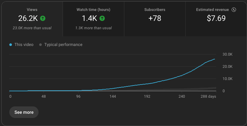Open the Views metric tab

[x=32, y=19]
